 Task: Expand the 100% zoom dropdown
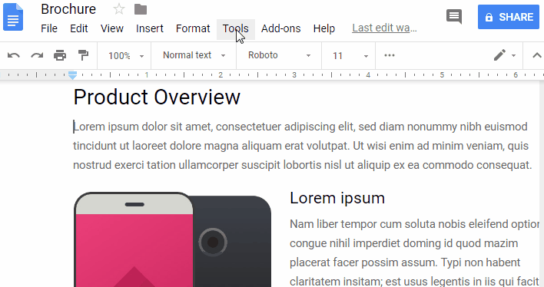pos(126,56)
